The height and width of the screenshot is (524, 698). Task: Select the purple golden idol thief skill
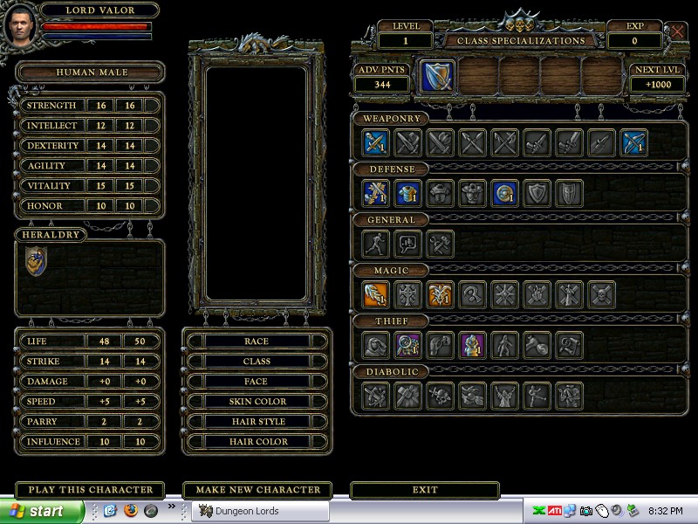point(472,345)
